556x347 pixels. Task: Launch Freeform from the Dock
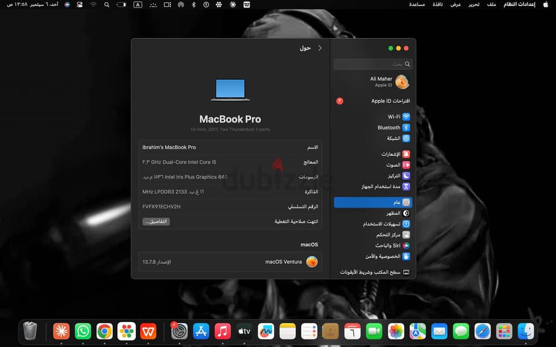pos(266,332)
